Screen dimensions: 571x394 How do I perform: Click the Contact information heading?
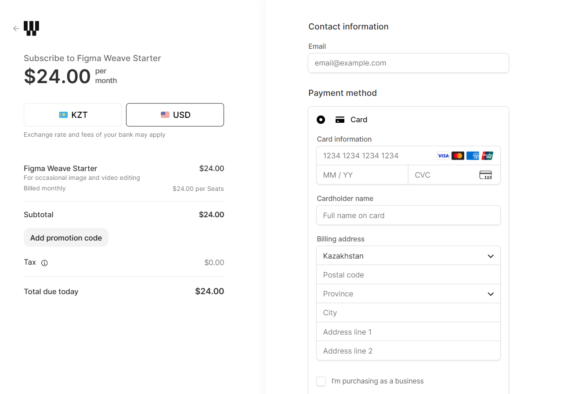348,26
